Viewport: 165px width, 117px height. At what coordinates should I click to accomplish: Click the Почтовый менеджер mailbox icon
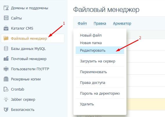[6, 59]
